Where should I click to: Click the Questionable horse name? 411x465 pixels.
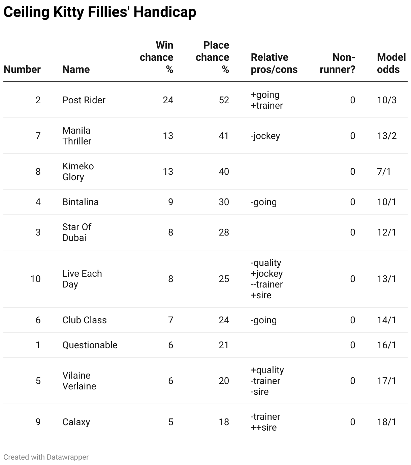click(90, 345)
